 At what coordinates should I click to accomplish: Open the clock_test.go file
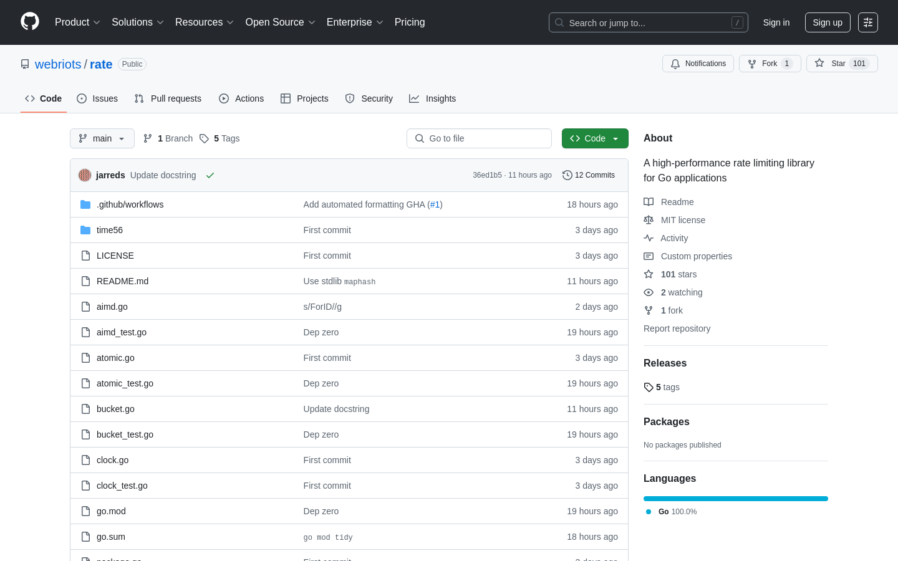click(122, 486)
